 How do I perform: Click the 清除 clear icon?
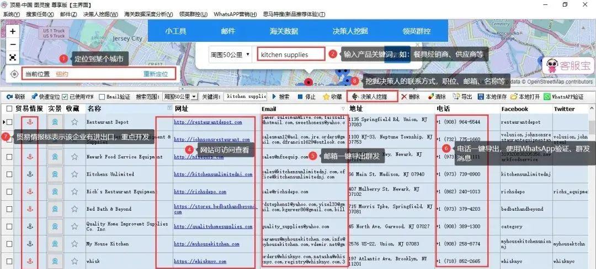pyautogui.click(x=430, y=97)
